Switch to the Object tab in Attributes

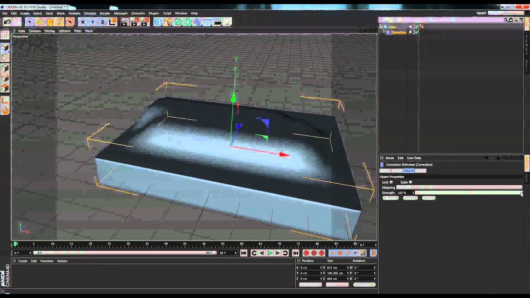click(x=409, y=171)
